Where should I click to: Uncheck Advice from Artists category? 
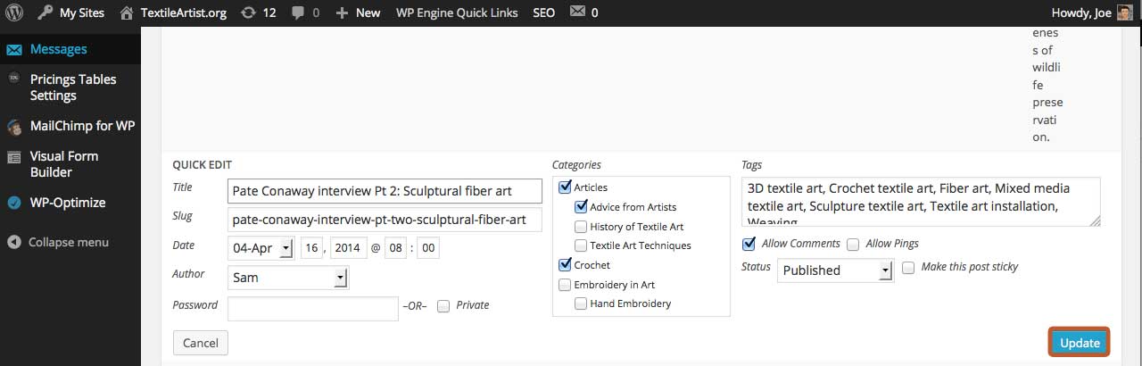tap(581, 206)
